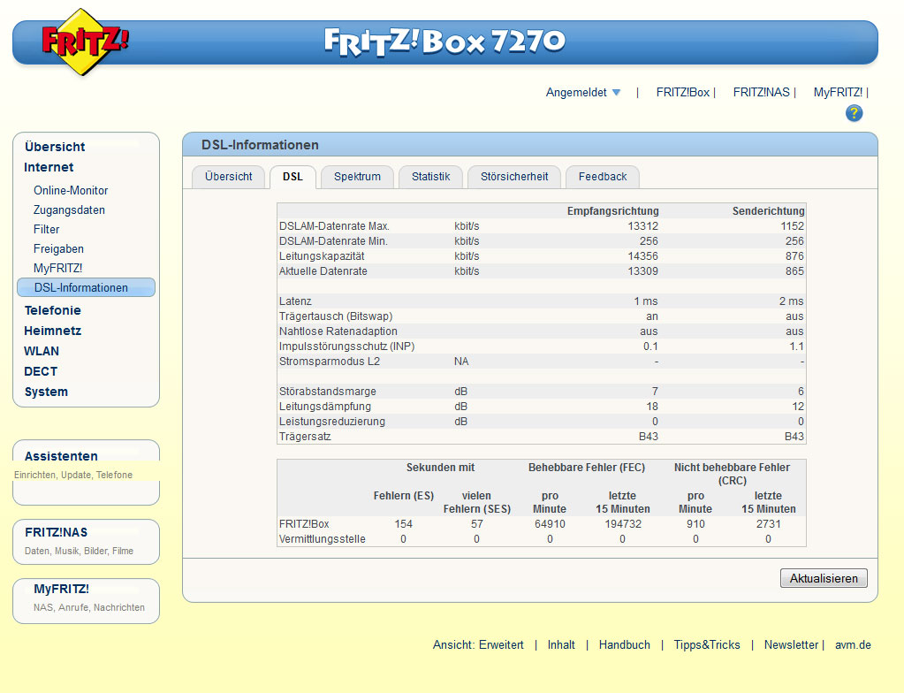
Task: Click the FRITZ!Box 7270 title banner
Action: point(444,42)
